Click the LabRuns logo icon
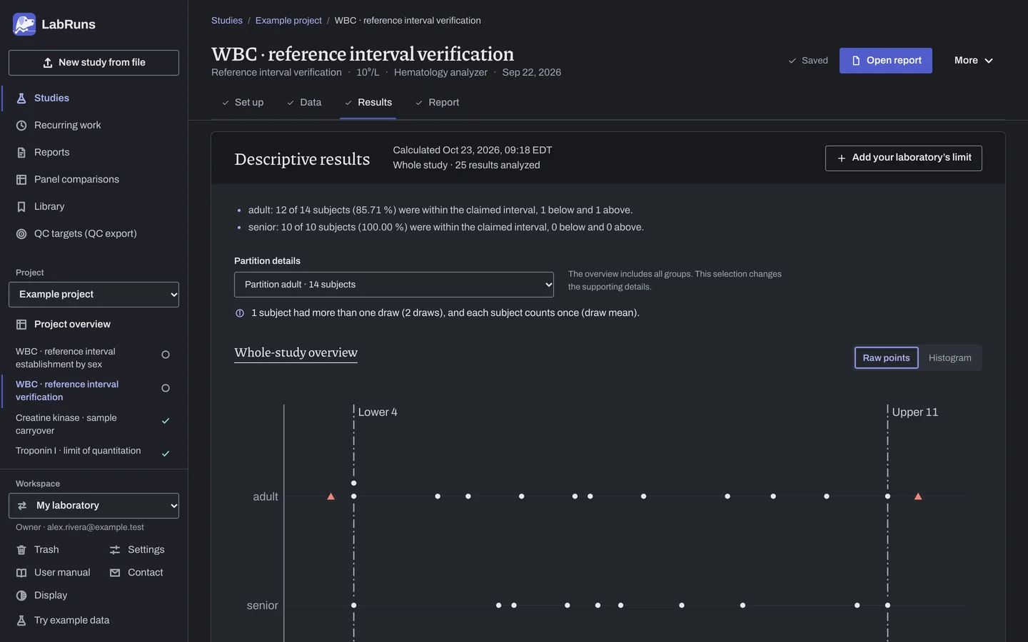This screenshot has width=1028, height=642. tap(24, 24)
